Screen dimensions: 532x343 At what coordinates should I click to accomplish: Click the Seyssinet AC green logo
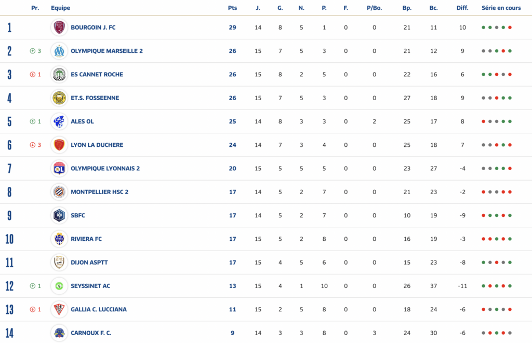click(59, 286)
